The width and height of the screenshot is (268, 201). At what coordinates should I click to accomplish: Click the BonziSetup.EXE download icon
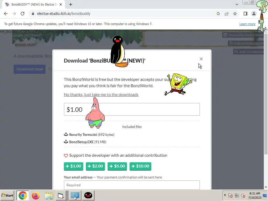(66, 142)
